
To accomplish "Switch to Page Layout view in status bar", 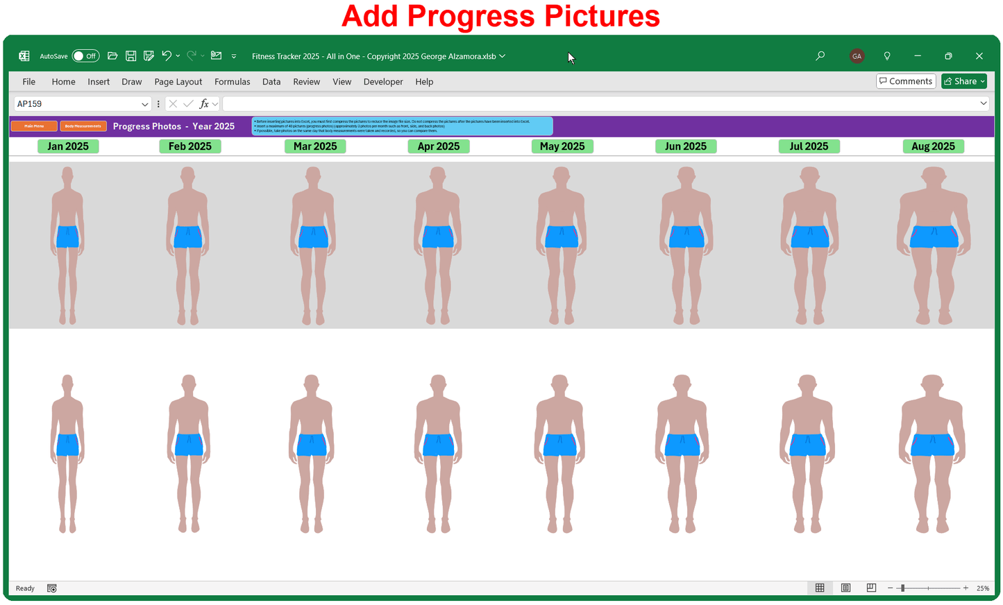I will (x=845, y=588).
